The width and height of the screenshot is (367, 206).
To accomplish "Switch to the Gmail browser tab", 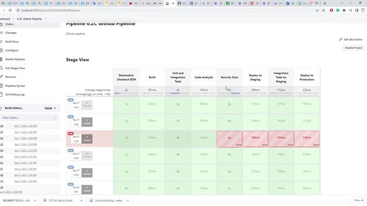I will coord(158,3).
